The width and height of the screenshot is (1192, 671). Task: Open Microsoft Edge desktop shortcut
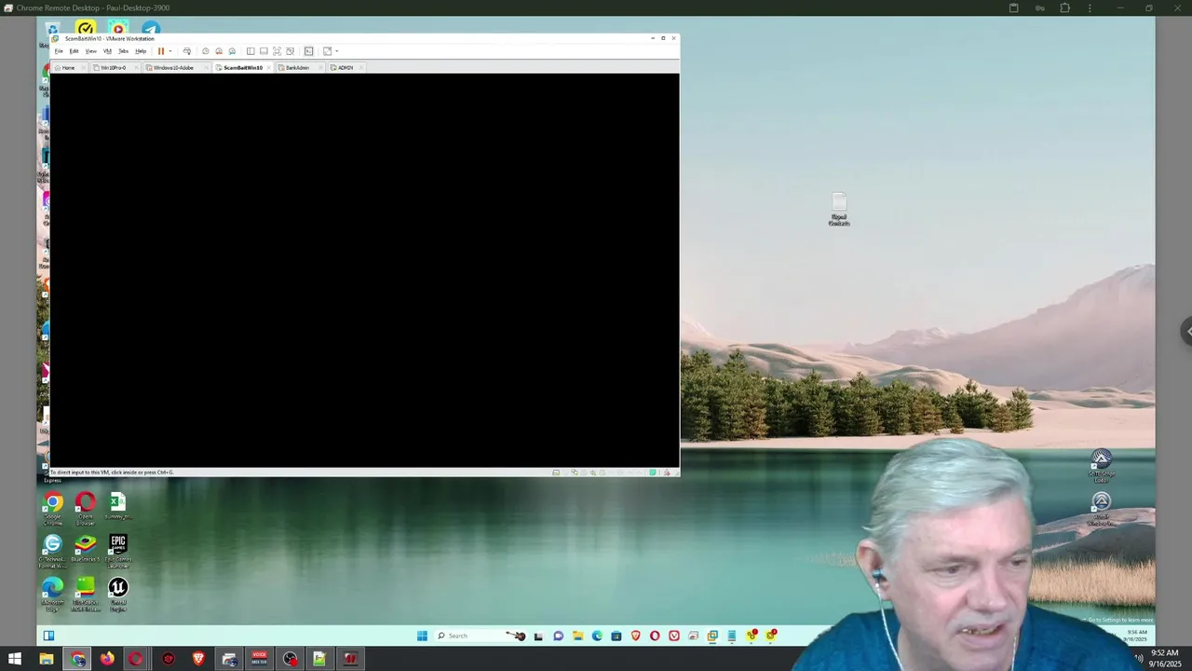53,594
